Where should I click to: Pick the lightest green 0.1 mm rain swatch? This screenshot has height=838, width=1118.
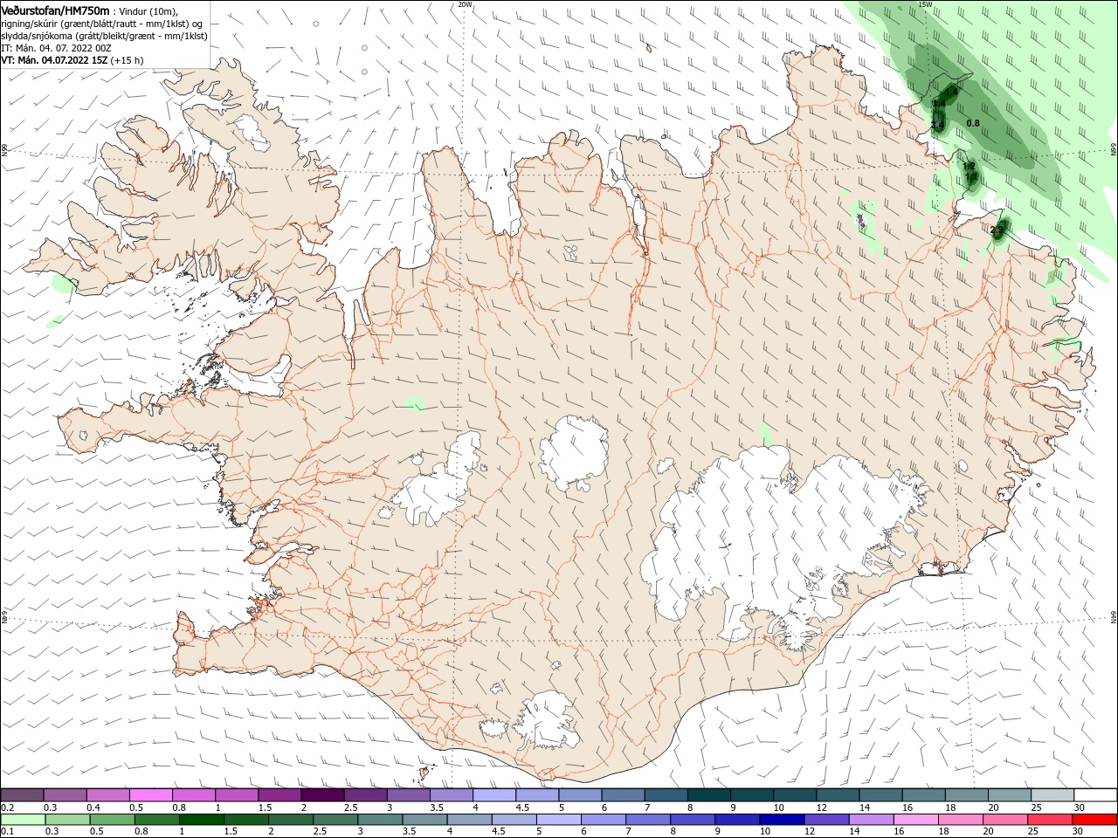click(x=23, y=820)
